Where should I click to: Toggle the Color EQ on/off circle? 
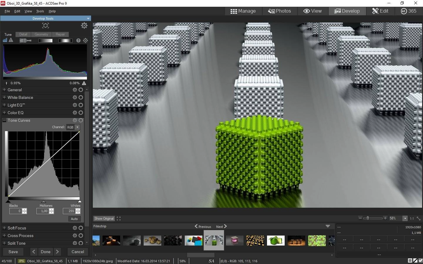pyautogui.click(x=81, y=113)
